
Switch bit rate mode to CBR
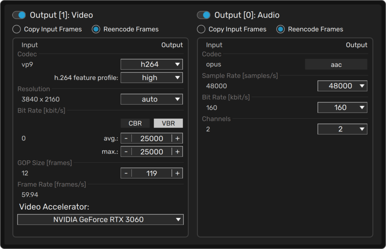(x=135, y=123)
